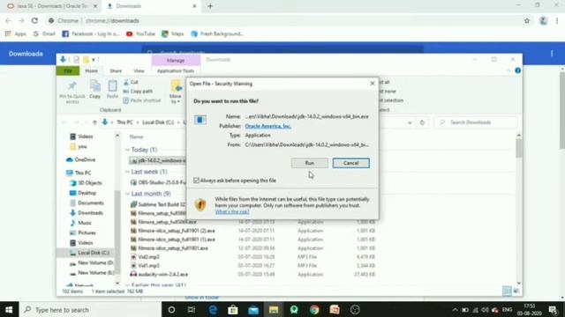Collapse the Last month group
This screenshot has height=317, width=565.
point(127,194)
